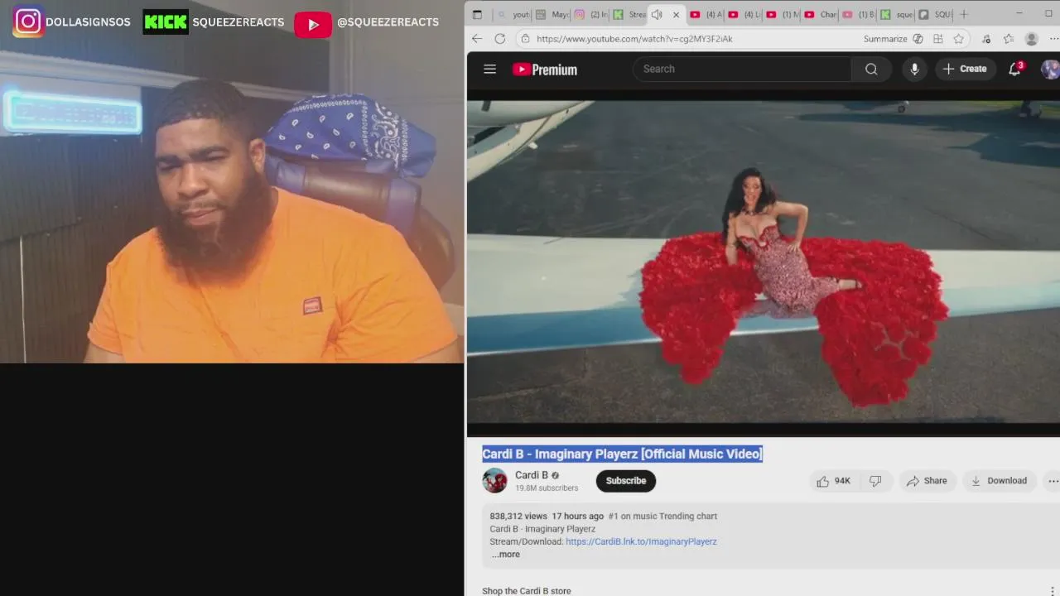Switch to the Kick 'Strea' tab
Image resolution: width=1060 pixels, height=596 pixels.
(629, 15)
